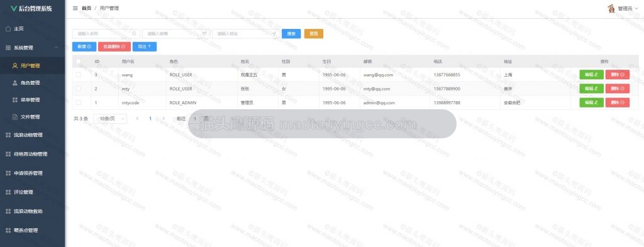Screen dimensions: 644x247
Task: Click the green V logo in sidebar header
Action: tap(14, 9)
